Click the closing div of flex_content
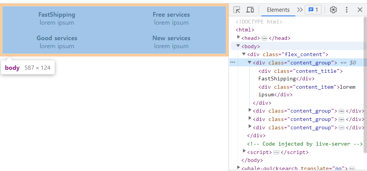Viewport: 367px width, 171px height. 256,136
